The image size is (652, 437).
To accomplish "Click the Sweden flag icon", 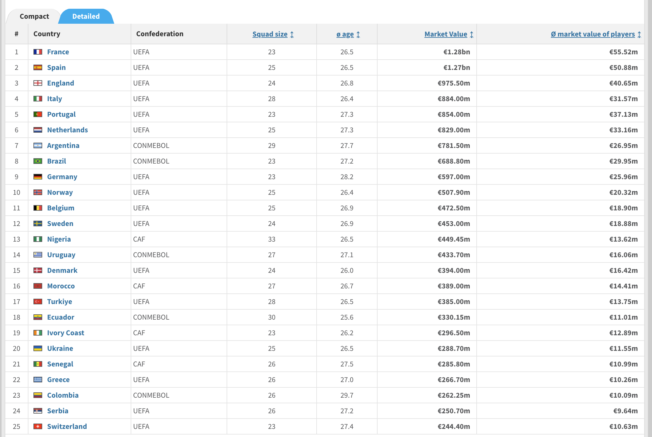I will click(x=38, y=223).
